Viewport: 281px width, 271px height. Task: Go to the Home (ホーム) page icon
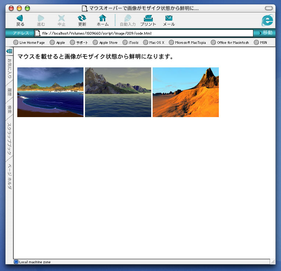tap(103, 18)
